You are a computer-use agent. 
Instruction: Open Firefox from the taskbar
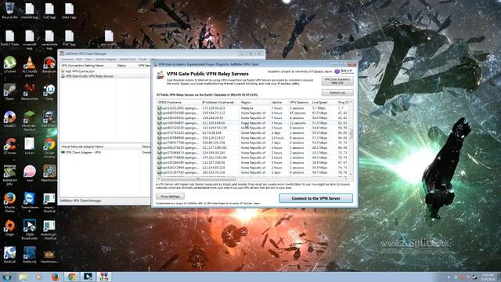[x=56, y=277]
